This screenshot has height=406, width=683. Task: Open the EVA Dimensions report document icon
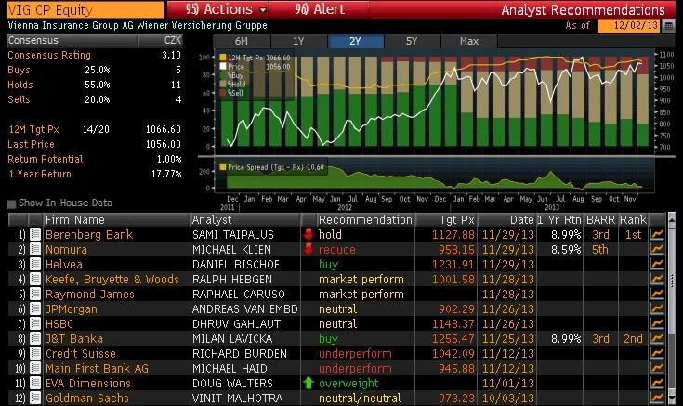click(35, 384)
